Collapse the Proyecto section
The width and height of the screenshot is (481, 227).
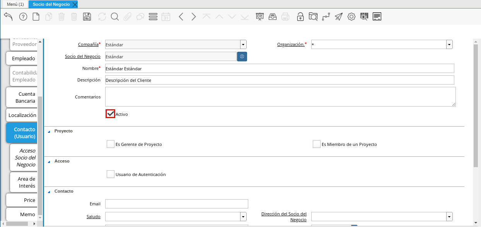click(x=49, y=131)
